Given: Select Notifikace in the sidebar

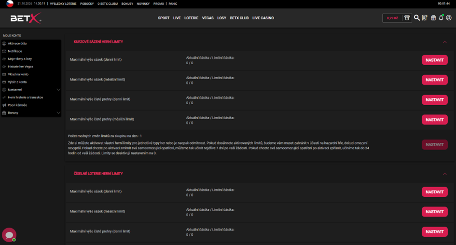Looking at the screenshot, I should tap(15, 51).
